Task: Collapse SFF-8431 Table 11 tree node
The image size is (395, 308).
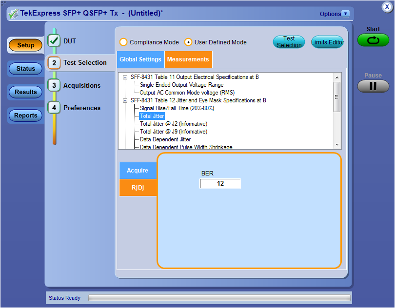Action: [x=125, y=77]
